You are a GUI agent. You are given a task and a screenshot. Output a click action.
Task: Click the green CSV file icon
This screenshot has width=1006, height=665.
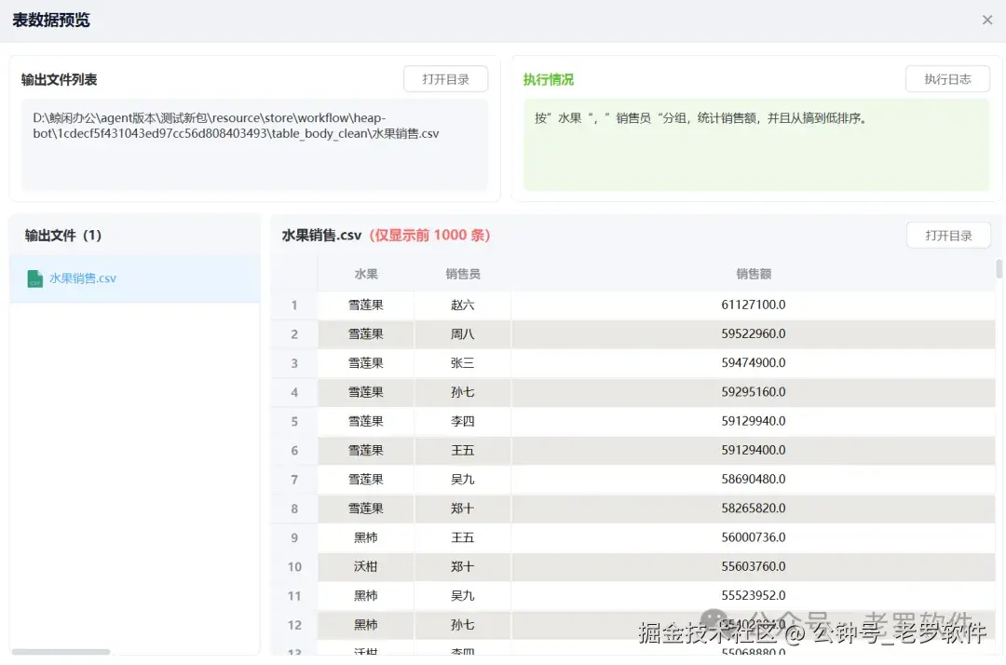coord(35,279)
